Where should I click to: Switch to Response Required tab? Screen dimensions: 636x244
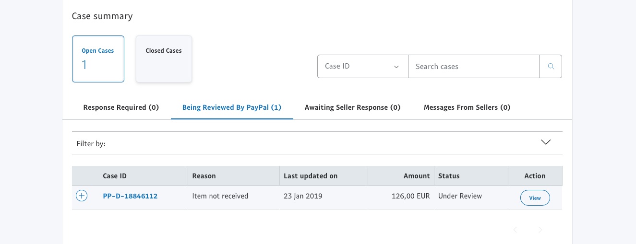coord(121,107)
